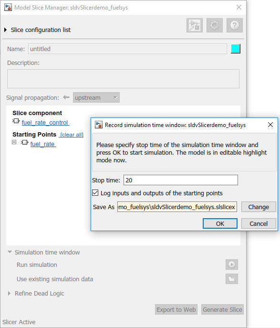
Task: Click the add starting point toolbar icon
Action: tap(194, 25)
